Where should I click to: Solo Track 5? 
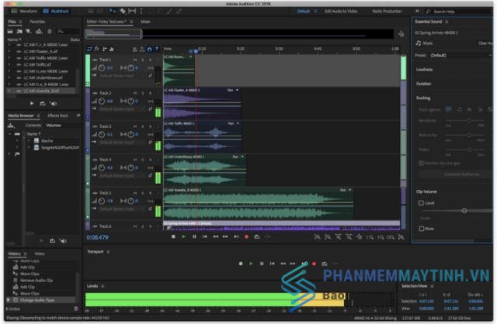(x=143, y=193)
